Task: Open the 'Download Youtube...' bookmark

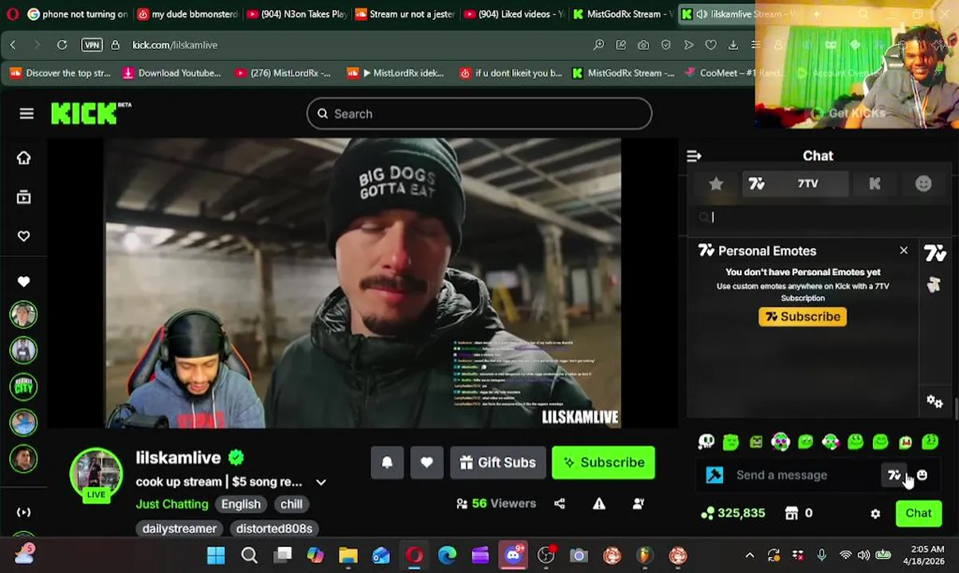Action: [x=171, y=73]
